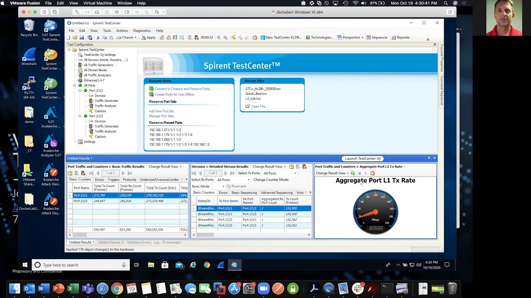
Task: Select Settings at bottom of tree
Action: tap(89, 142)
